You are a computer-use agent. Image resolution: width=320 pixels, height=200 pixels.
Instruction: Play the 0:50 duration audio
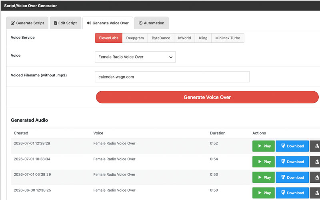pos(264,193)
